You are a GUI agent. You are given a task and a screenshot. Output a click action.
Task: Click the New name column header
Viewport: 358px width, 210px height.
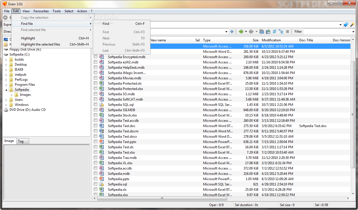[170, 40]
